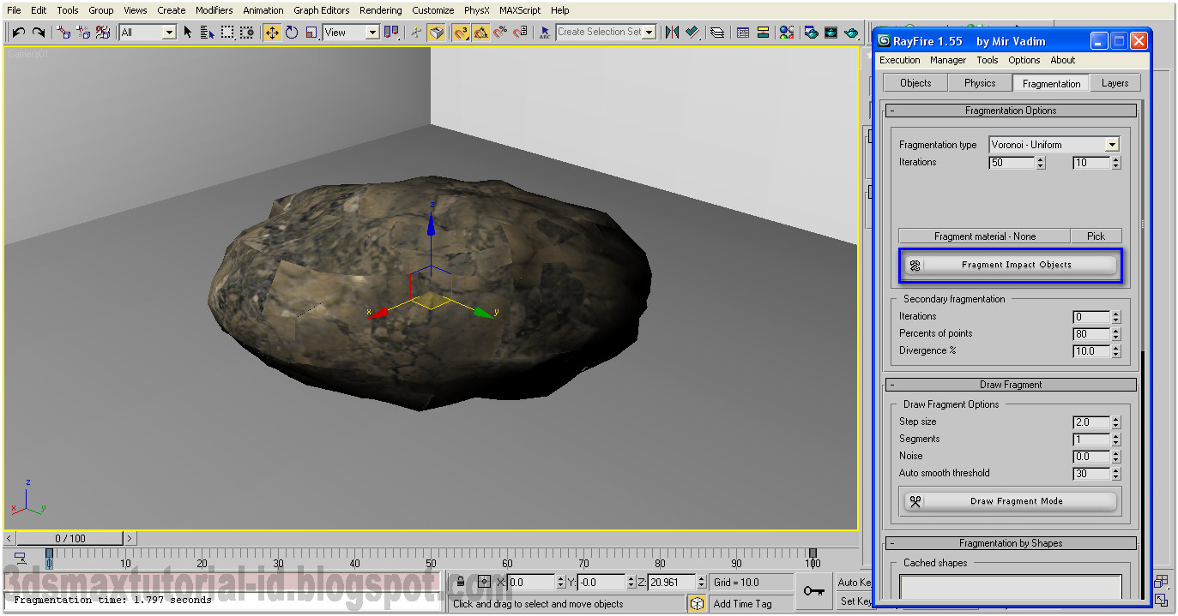
Task: Select by Name from the toolbar
Action: tap(206, 31)
